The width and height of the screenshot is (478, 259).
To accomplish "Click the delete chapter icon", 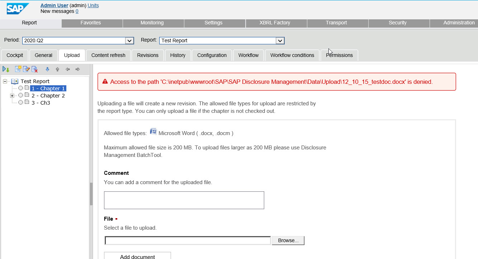I will pos(35,69).
